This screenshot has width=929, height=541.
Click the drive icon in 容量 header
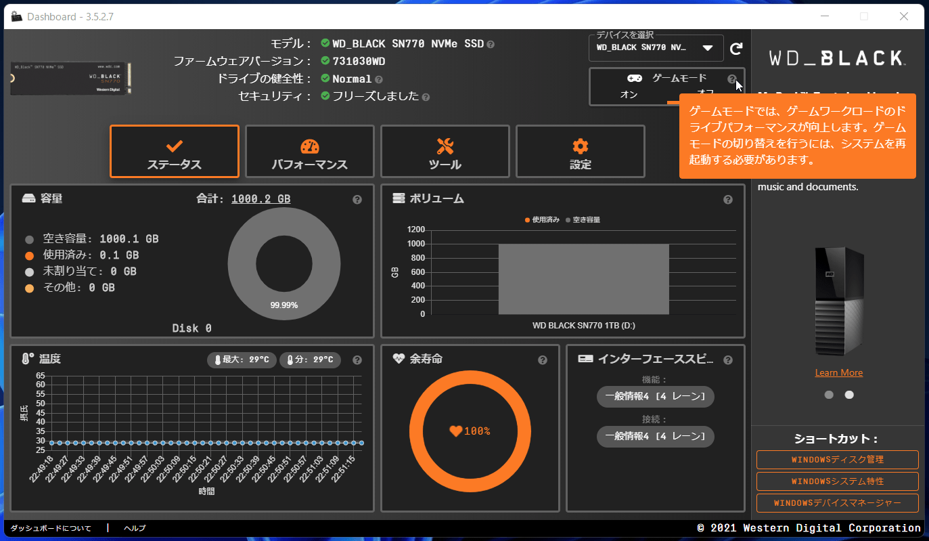28,199
